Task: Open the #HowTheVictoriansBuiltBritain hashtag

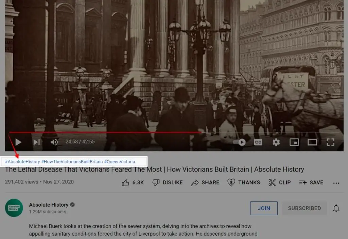Action: [x=72, y=162]
